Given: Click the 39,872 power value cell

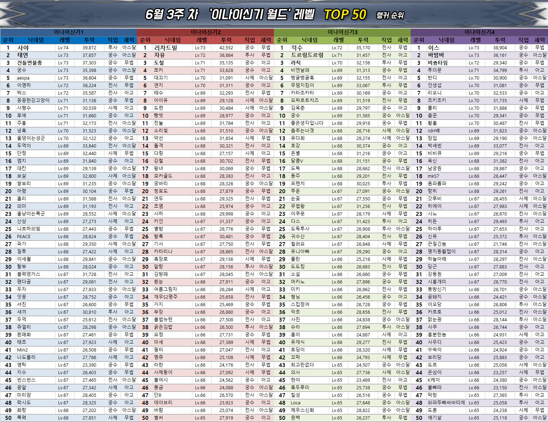Looking at the screenshot, I should 89,47.
